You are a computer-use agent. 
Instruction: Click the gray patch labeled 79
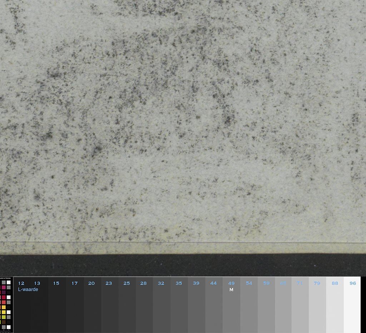317,307
